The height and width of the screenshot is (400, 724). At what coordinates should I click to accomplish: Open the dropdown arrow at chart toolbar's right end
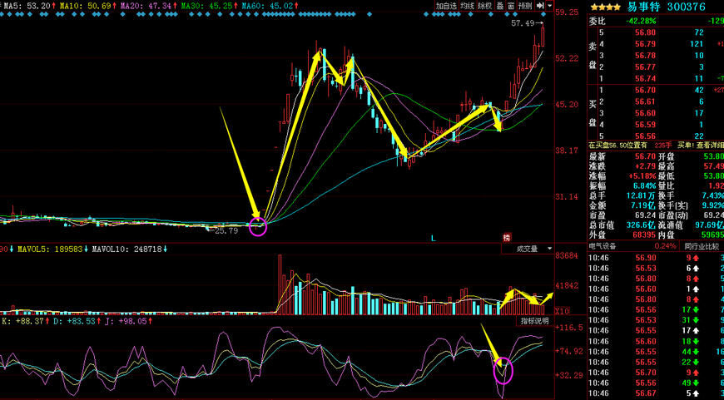pyautogui.click(x=549, y=6)
